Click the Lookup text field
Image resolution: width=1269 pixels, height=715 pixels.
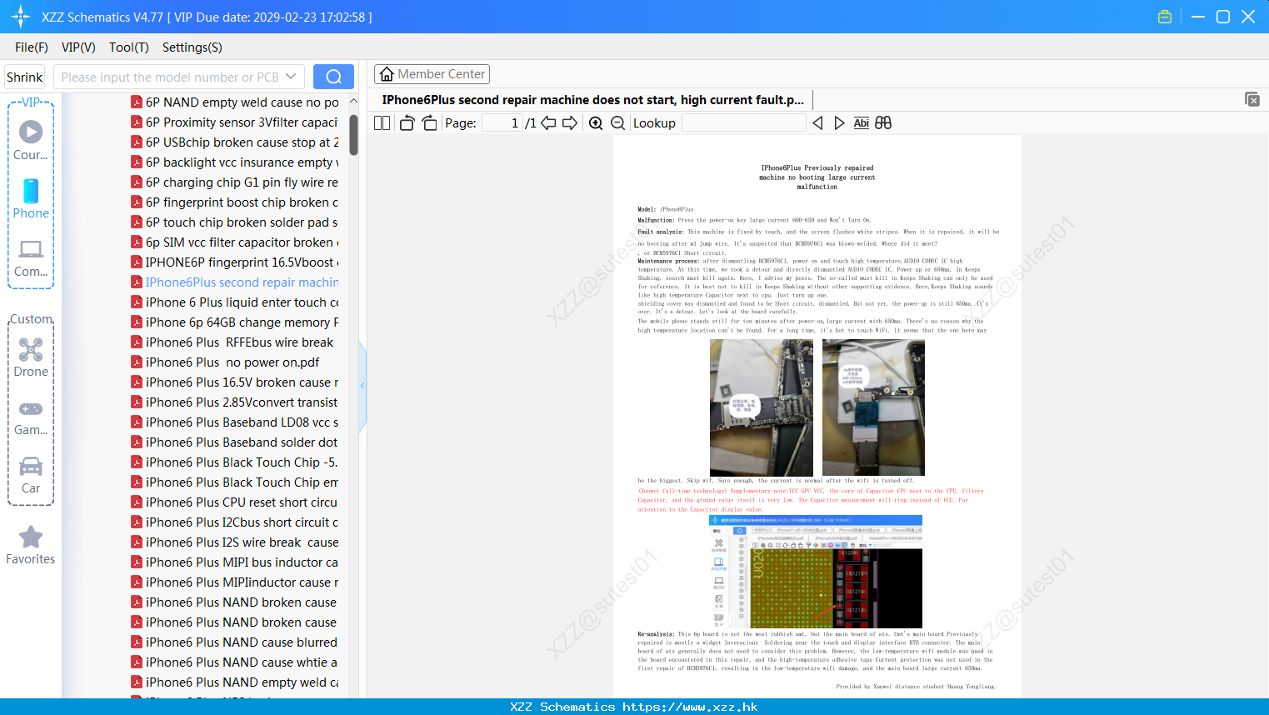click(x=743, y=122)
